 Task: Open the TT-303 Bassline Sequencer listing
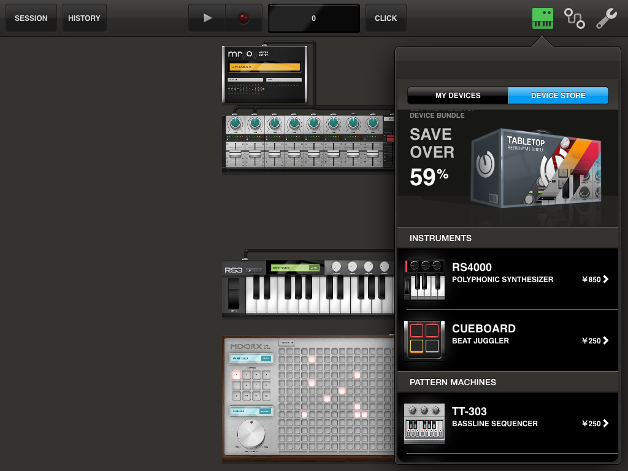[x=508, y=423]
